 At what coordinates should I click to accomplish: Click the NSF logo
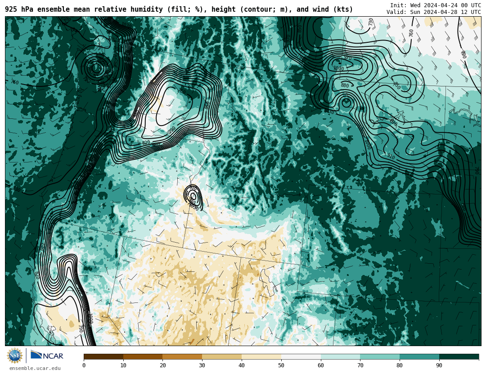tap(15, 356)
